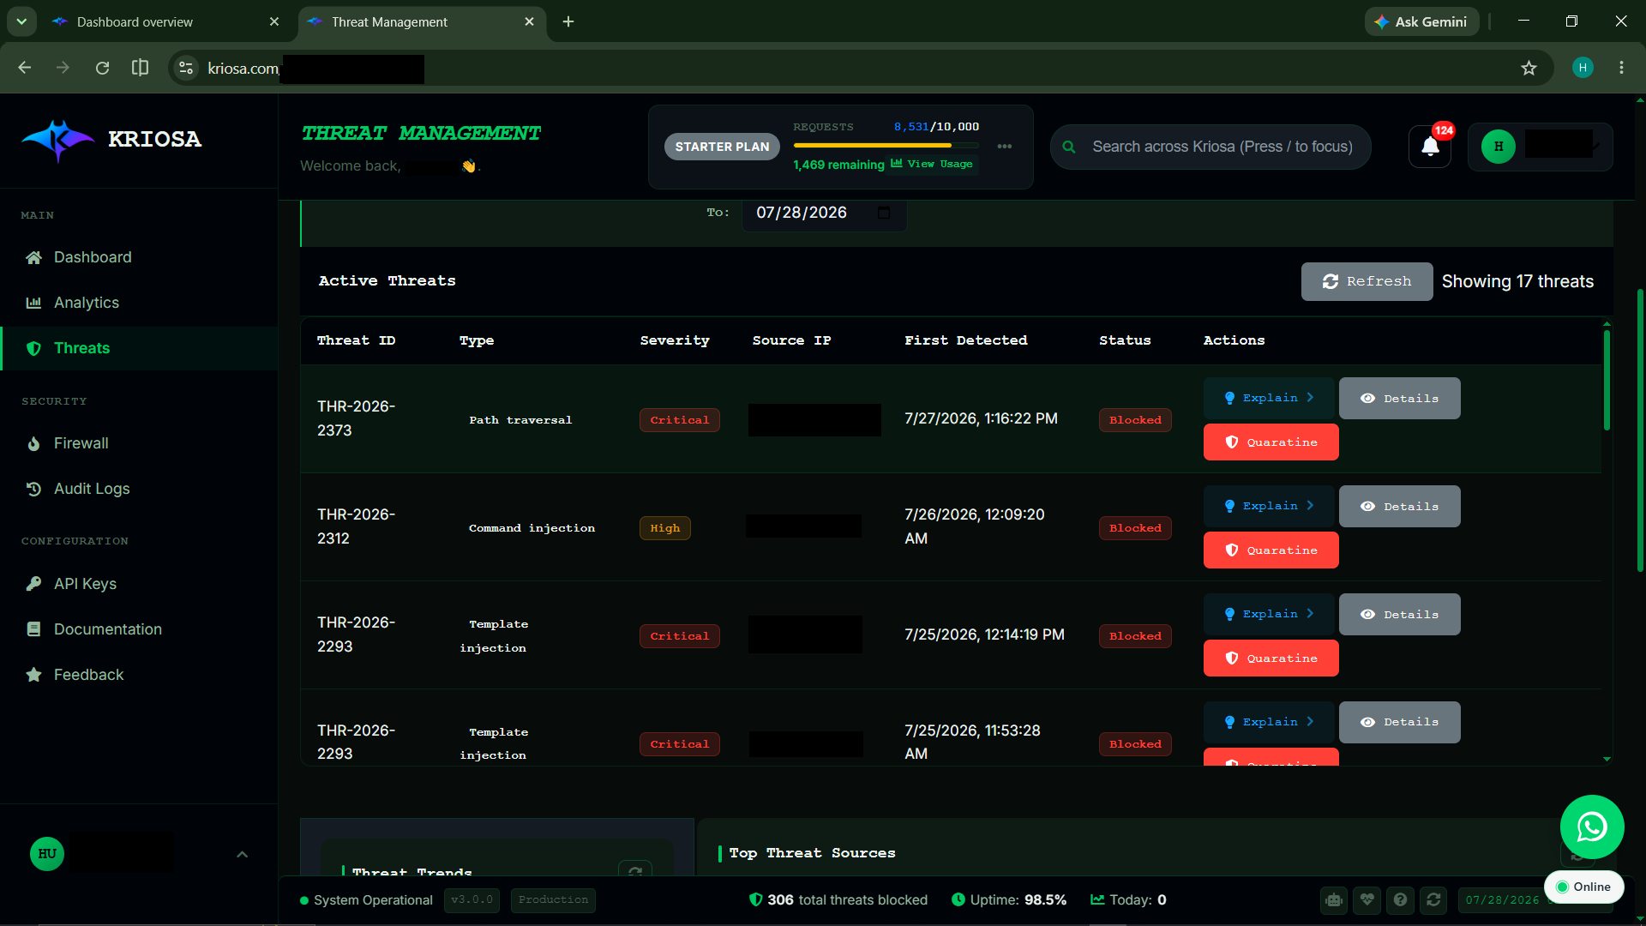1646x926 pixels.
Task: Open the account dropdown in the top right
Action: (1540, 147)
